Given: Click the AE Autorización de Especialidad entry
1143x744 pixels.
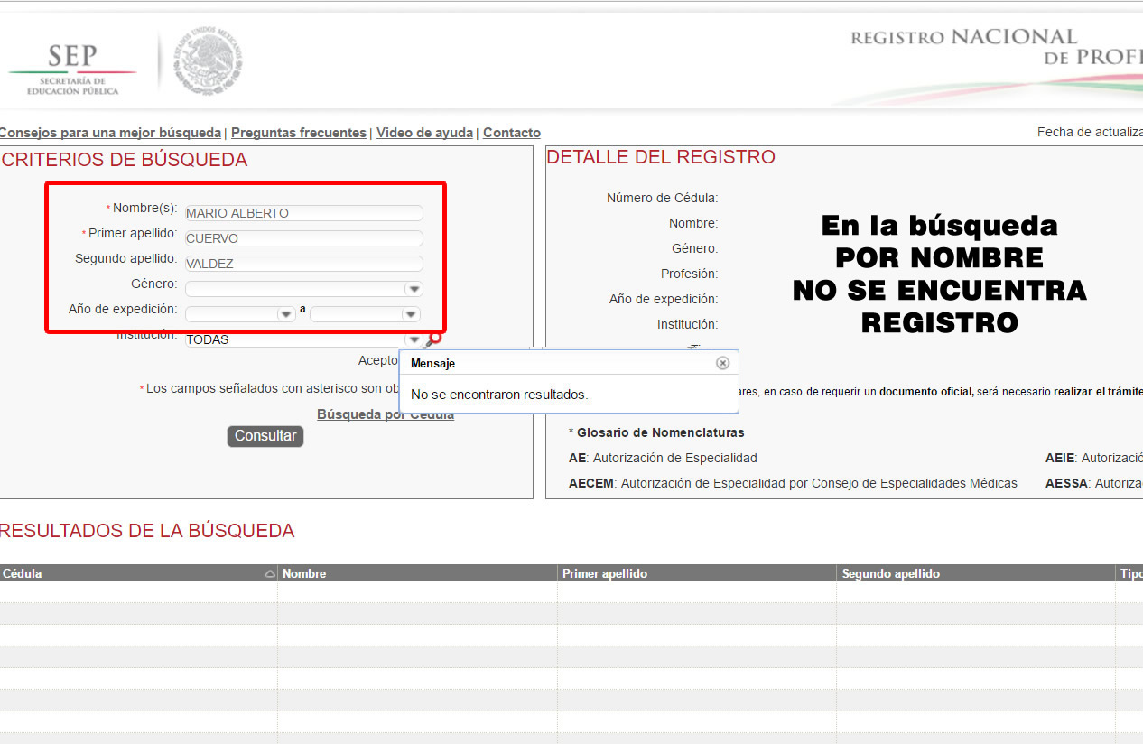Looking at the screenshot, I should pyautogui.click(x=663, y=458).
